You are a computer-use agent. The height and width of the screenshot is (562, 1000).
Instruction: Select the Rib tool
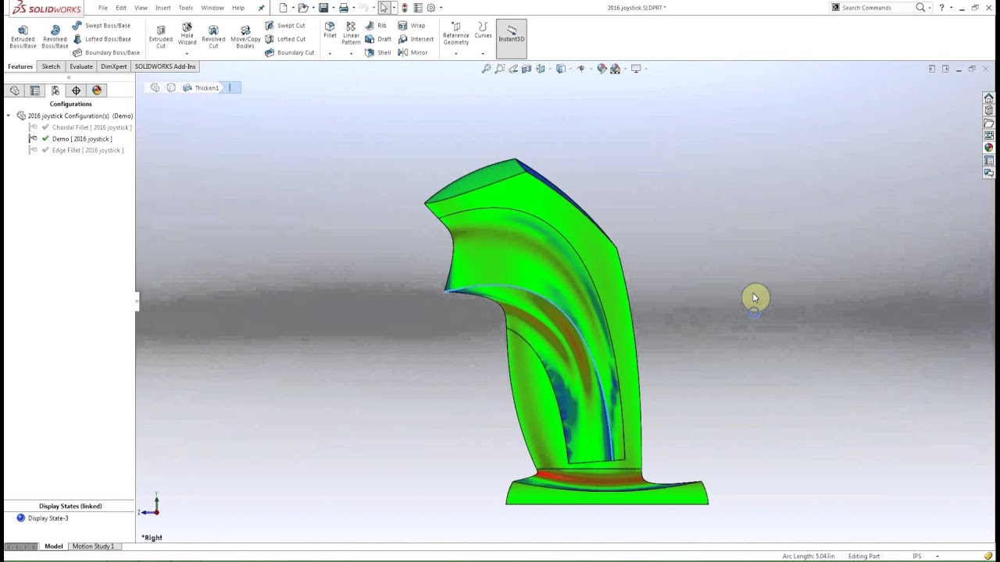click(x=376, y=26)
